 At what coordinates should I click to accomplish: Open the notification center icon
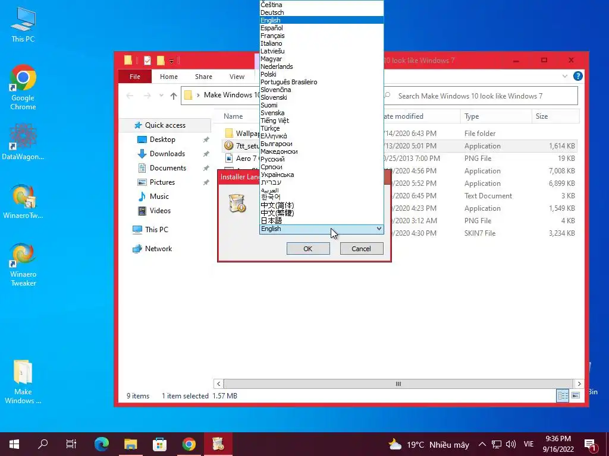pos(590,444)
